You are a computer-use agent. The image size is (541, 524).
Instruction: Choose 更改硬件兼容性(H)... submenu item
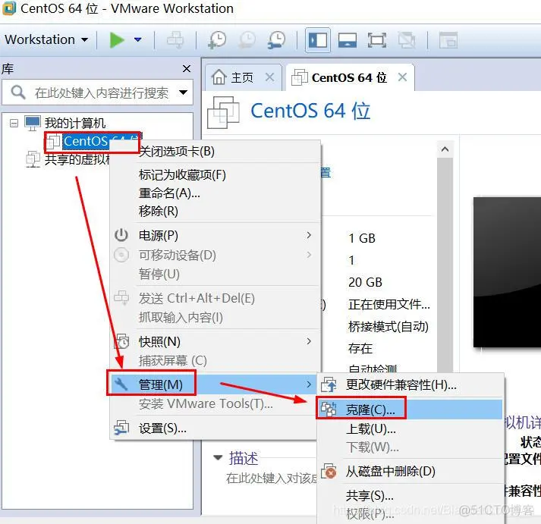point(410,384)
